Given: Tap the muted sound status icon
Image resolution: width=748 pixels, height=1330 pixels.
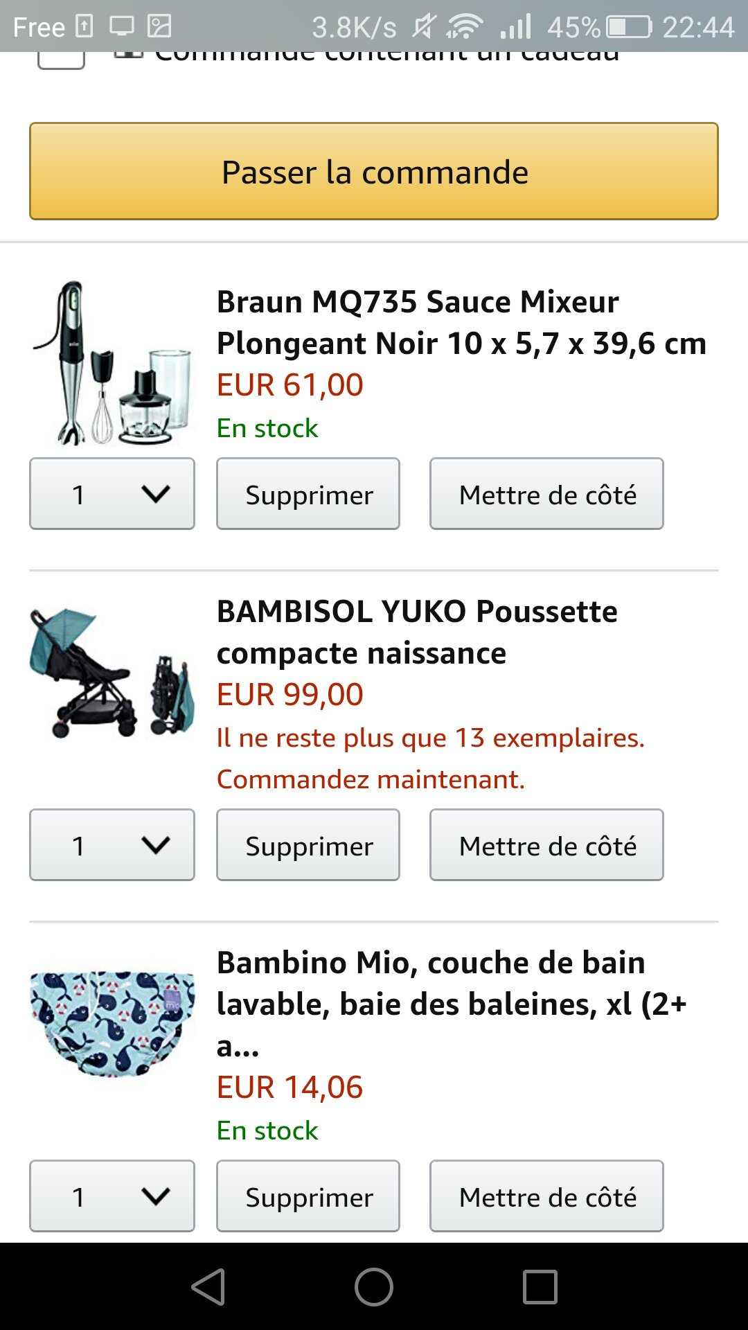Looking at the screenshot, I should point(423,27).
